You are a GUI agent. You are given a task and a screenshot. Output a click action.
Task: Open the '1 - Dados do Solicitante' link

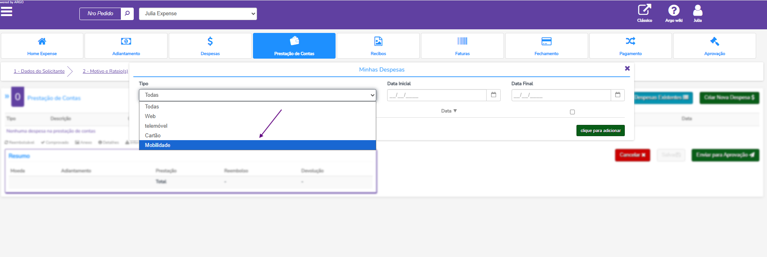(39, 71)
